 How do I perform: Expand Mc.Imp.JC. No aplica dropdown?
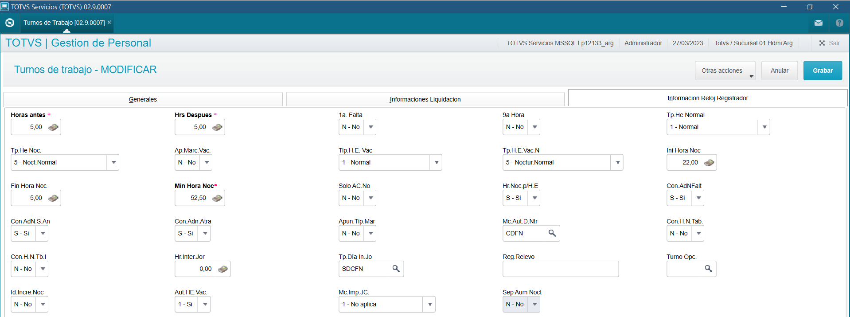click(x=429, y=305)
